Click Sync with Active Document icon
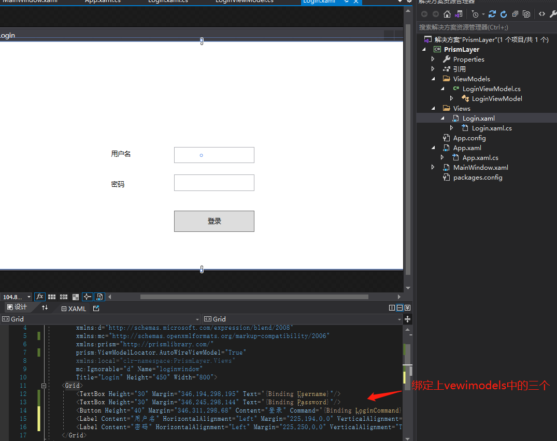This screenshot has width=557, height=441. (x=492, y=14)
